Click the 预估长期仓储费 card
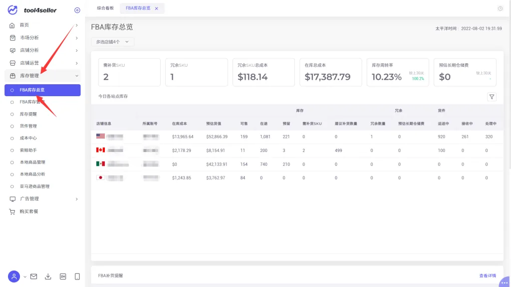 pos(465,72)
